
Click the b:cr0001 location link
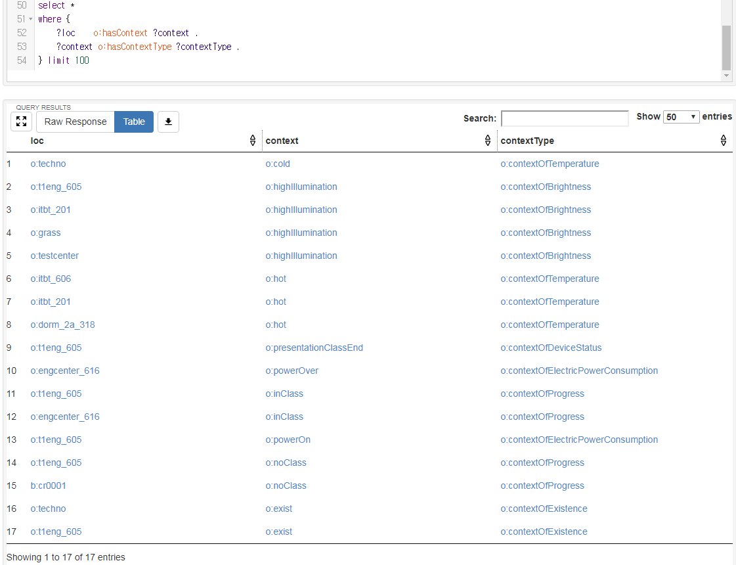click(x=48, y=486)
